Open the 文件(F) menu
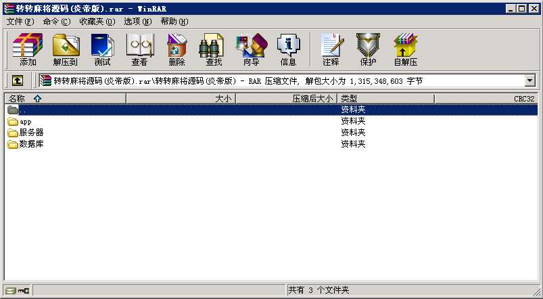Viewport: 543px width, 299px height. tap(20, 22)
